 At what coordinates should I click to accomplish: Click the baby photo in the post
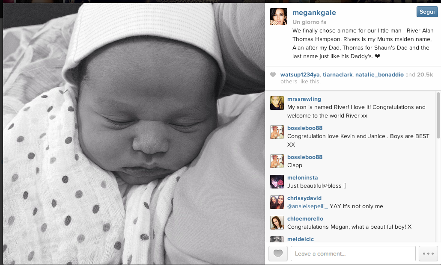pyautogui.click(x=134, y=134)
